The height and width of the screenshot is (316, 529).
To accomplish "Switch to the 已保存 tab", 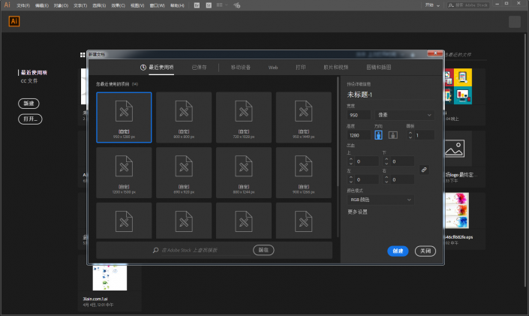I will [199, 68].
